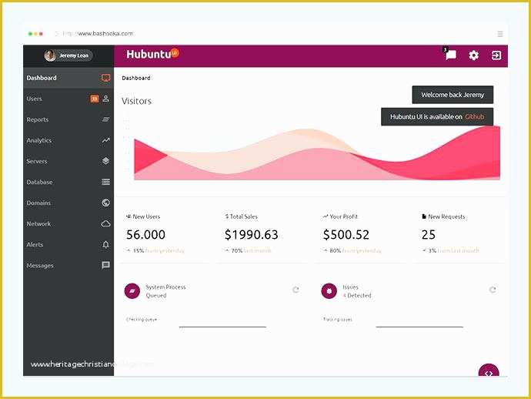
Task: Click the browser address bar URL
Action: 99,34
